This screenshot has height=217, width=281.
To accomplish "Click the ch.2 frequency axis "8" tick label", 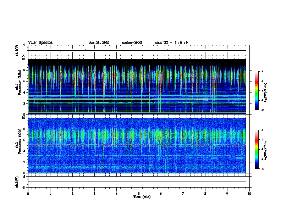I will tap(25, 129).
